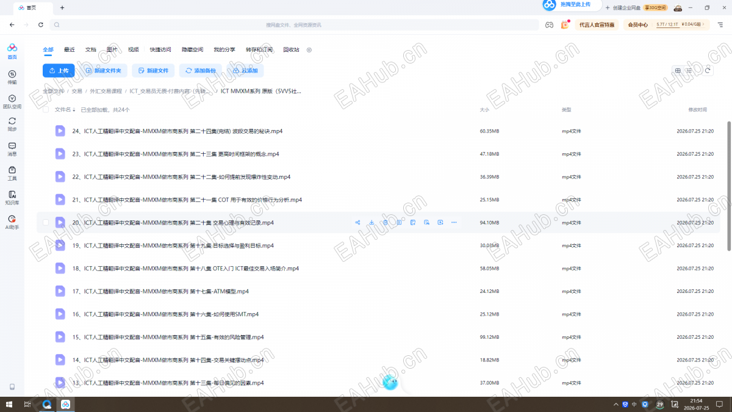Switch to the 最近 tab
The height and width of the screenshot is (412, 732).
[x=70, y=49]
